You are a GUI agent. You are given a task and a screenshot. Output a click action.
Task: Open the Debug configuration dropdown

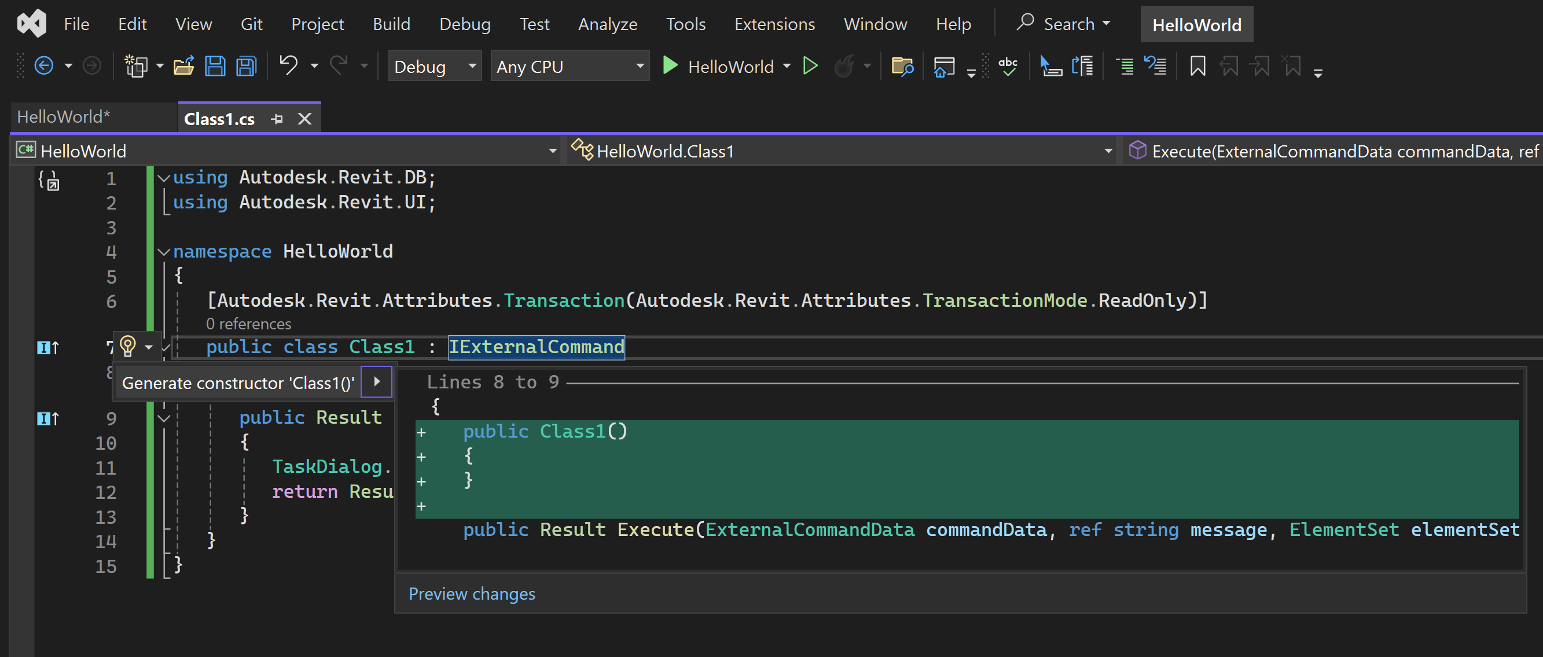click(435, 66)
